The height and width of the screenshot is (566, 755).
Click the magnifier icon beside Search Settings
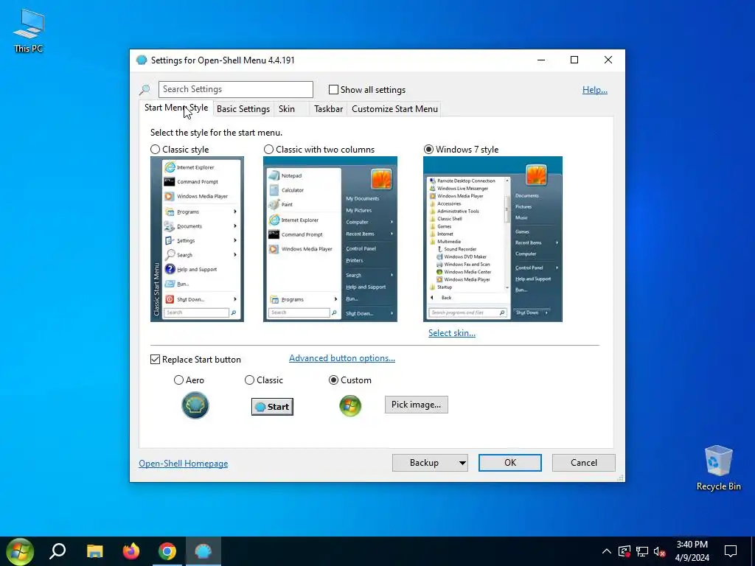(x=145, y=89)
